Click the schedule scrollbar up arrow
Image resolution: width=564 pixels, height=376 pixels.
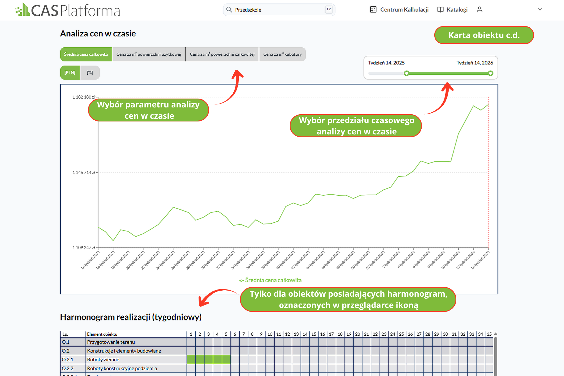pos(495,334)
